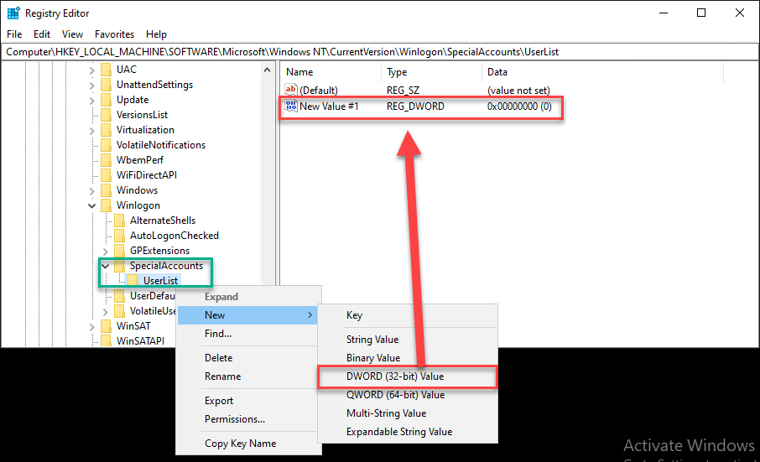Open the Favorites menu
760x462 pixels.
click(114, 34)
